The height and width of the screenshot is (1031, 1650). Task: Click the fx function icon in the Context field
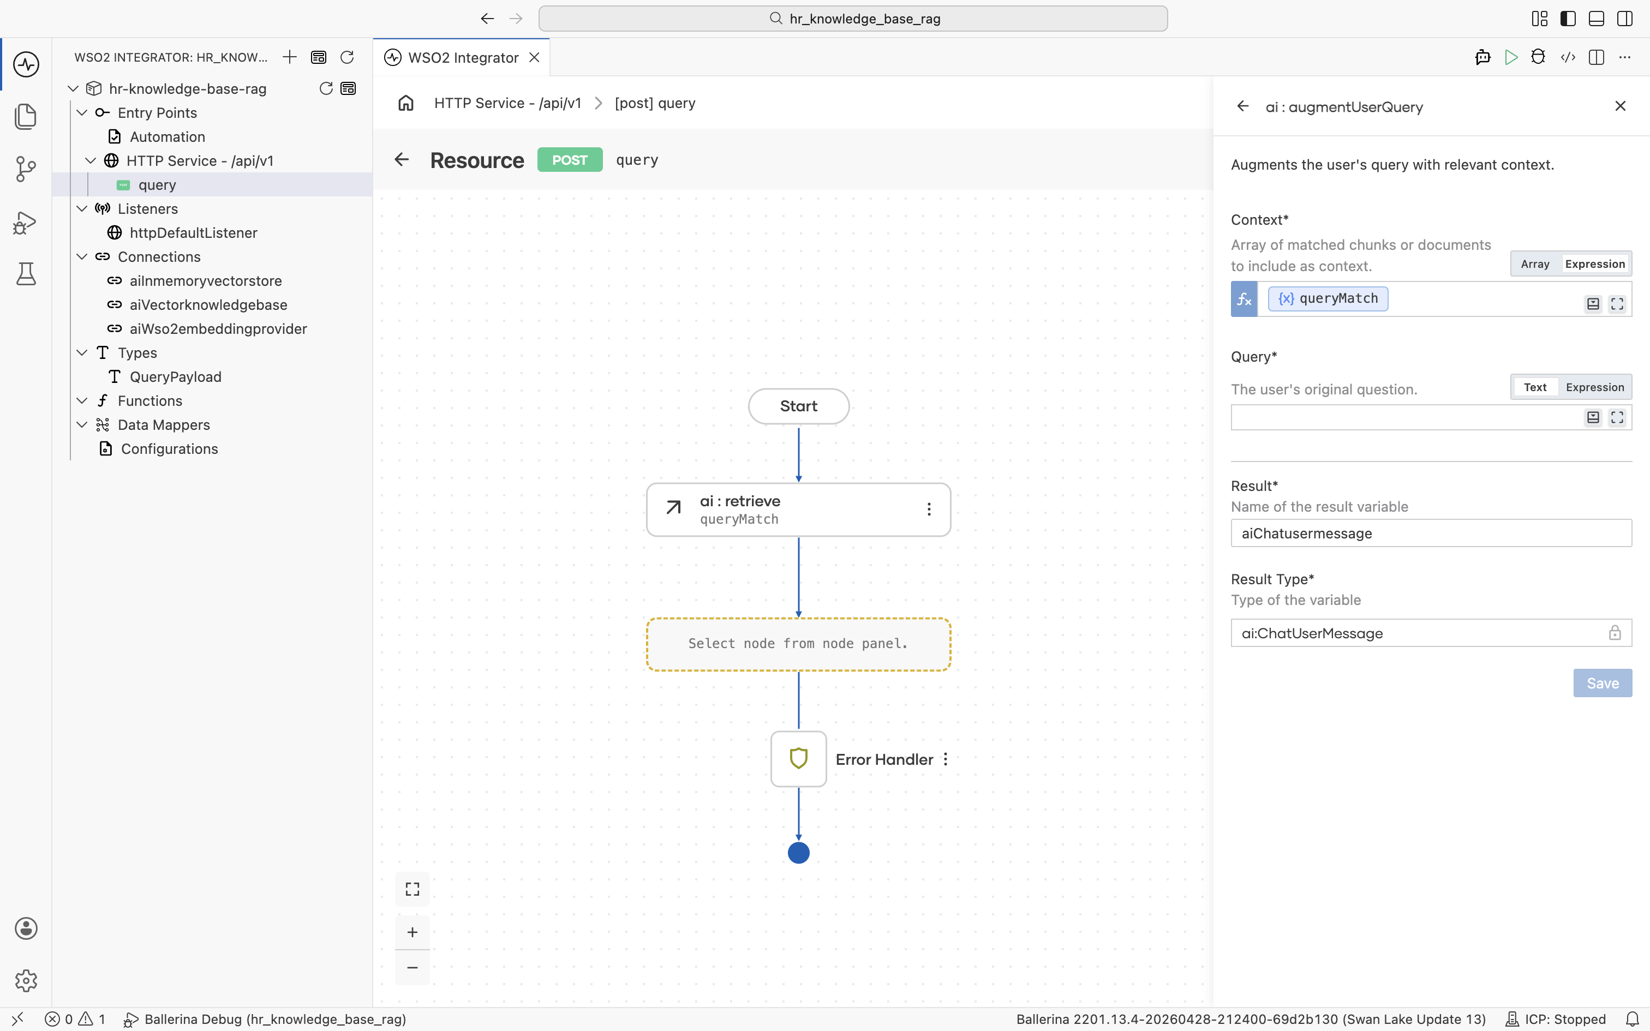[1244, 299]
